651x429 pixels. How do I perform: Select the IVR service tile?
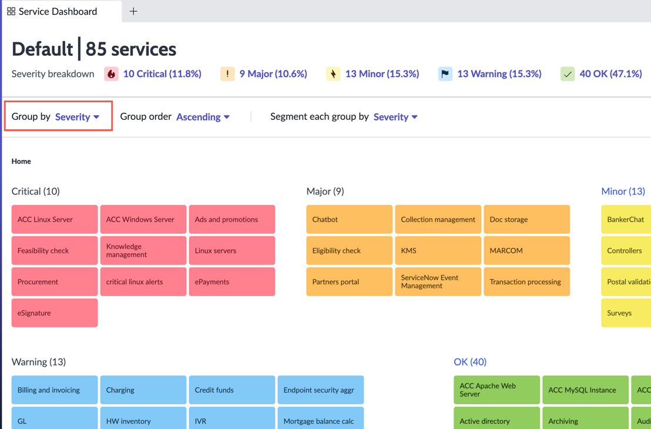(x=232, y=418)
